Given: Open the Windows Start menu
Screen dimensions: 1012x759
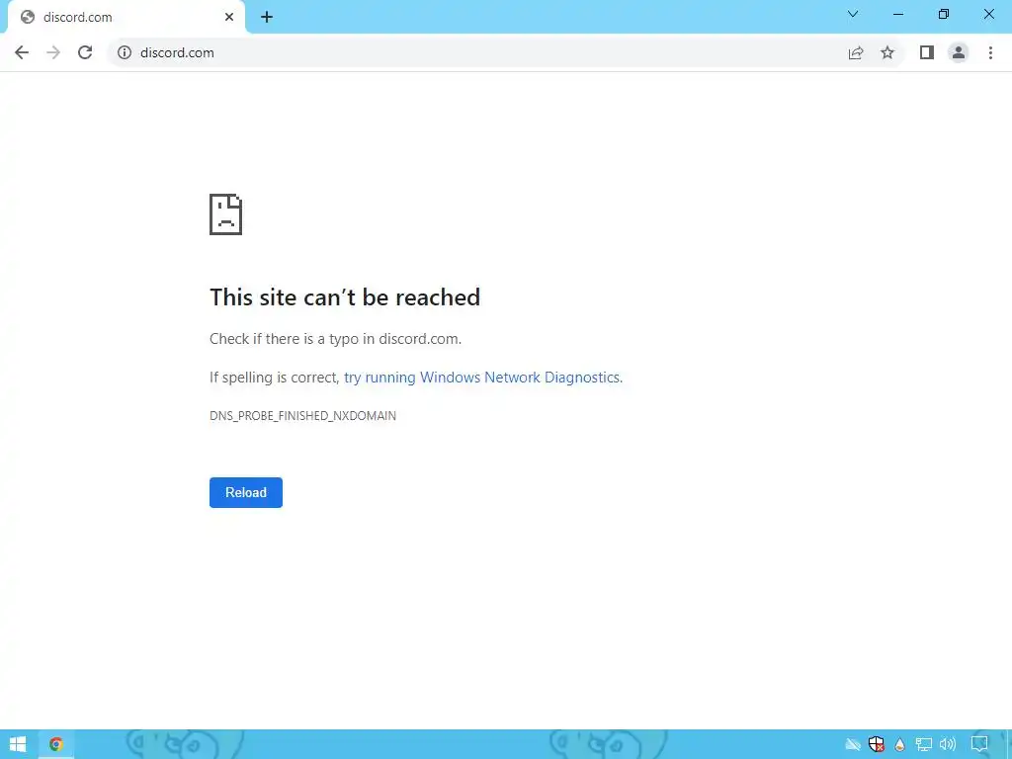Looking at the screenshot, I should pyautogui.click(x=18, y=744).
